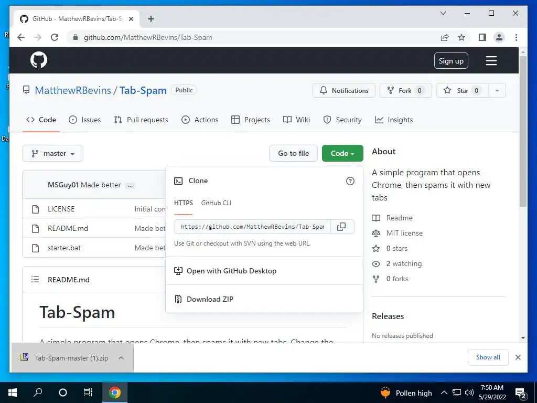
Task: Click the Pollen high weather widget
Action: pos(406,393)
